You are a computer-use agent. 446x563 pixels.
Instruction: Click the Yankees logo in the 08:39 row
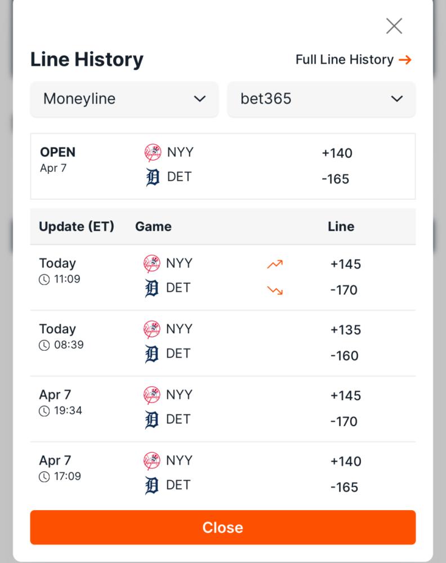152,329
